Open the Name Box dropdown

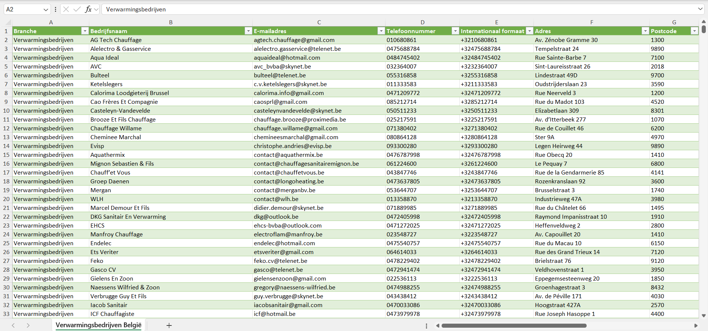(x=46, y=9)
